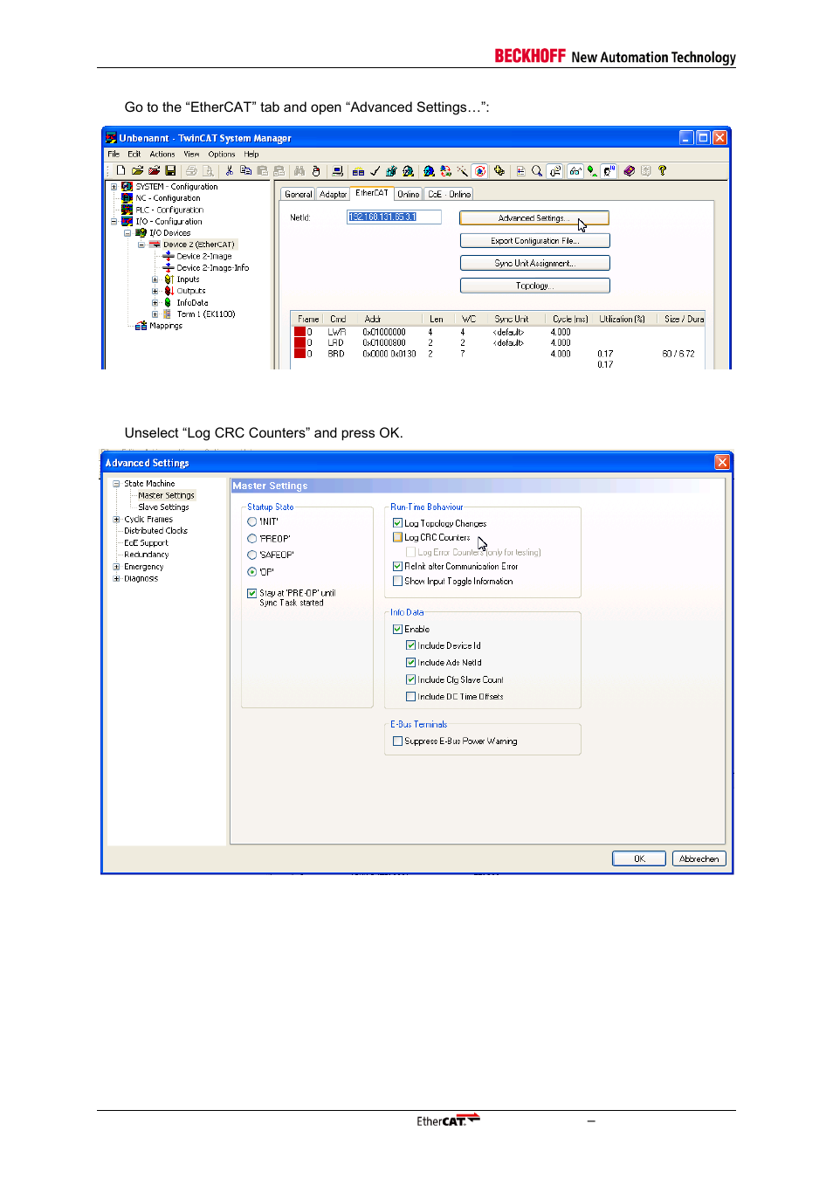Click red frame marker in LWR row
Image resolution: width=833 pixels, height=1179 pixels.
(299, 332)
